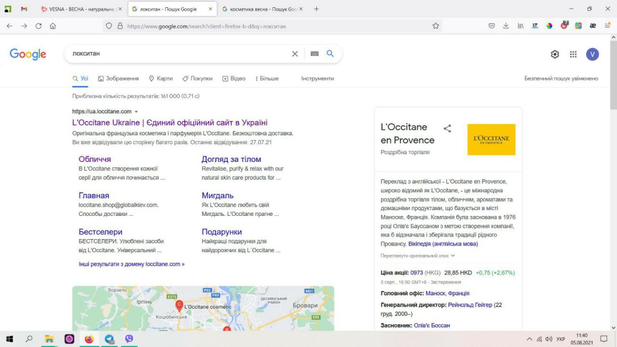Share the L'Occitane knowledge panel
The width and height of the screenshot is (617, 347).
[x=447, y=128]
